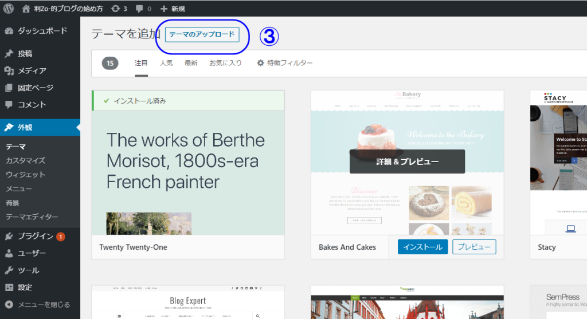Expand the 特徴フィルター panel
This screenshot has width=587, height=319.
click(x=285, y=63)
